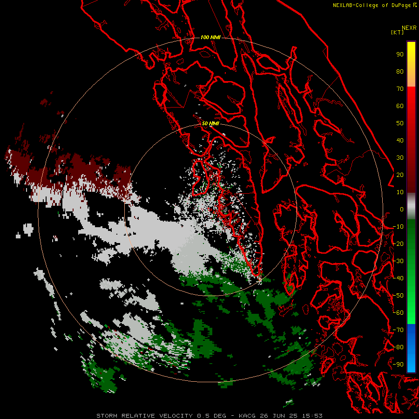Click the KACG station identifier in caption
Image resolution: width=419 pixels, height=419 pixels.
pos(248,416)
